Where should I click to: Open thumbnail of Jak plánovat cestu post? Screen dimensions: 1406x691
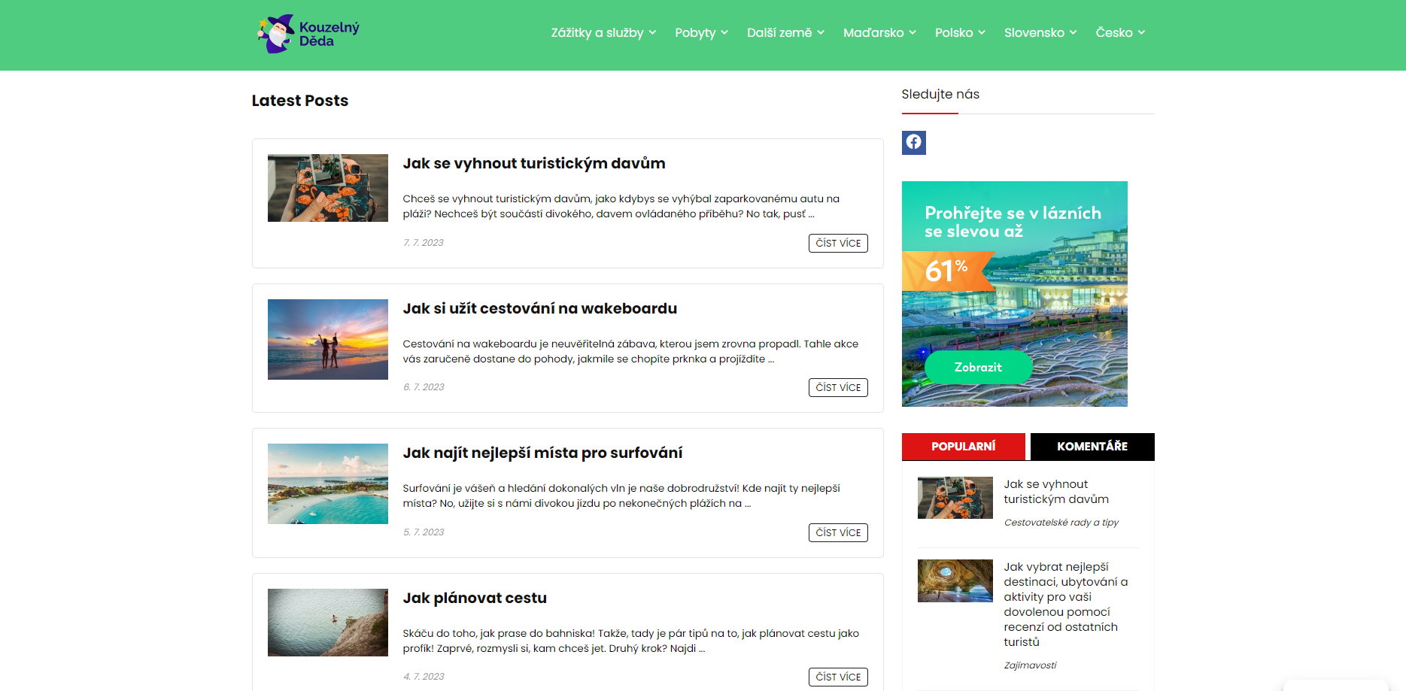328,623
